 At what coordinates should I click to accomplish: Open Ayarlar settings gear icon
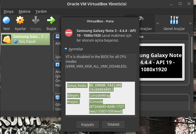(x=20, y=20)
